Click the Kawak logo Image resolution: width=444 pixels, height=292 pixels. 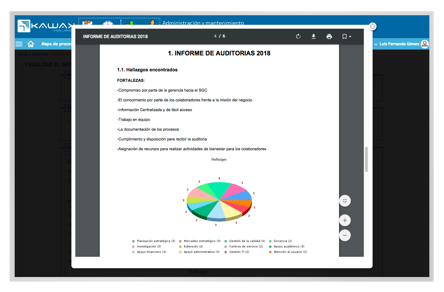click(x=46, y=26)
